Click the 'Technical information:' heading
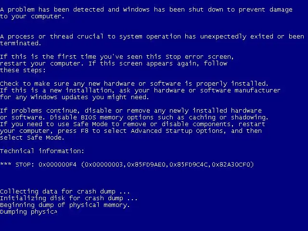This screenshot has height=231, width=308. [x=42, y=151]
